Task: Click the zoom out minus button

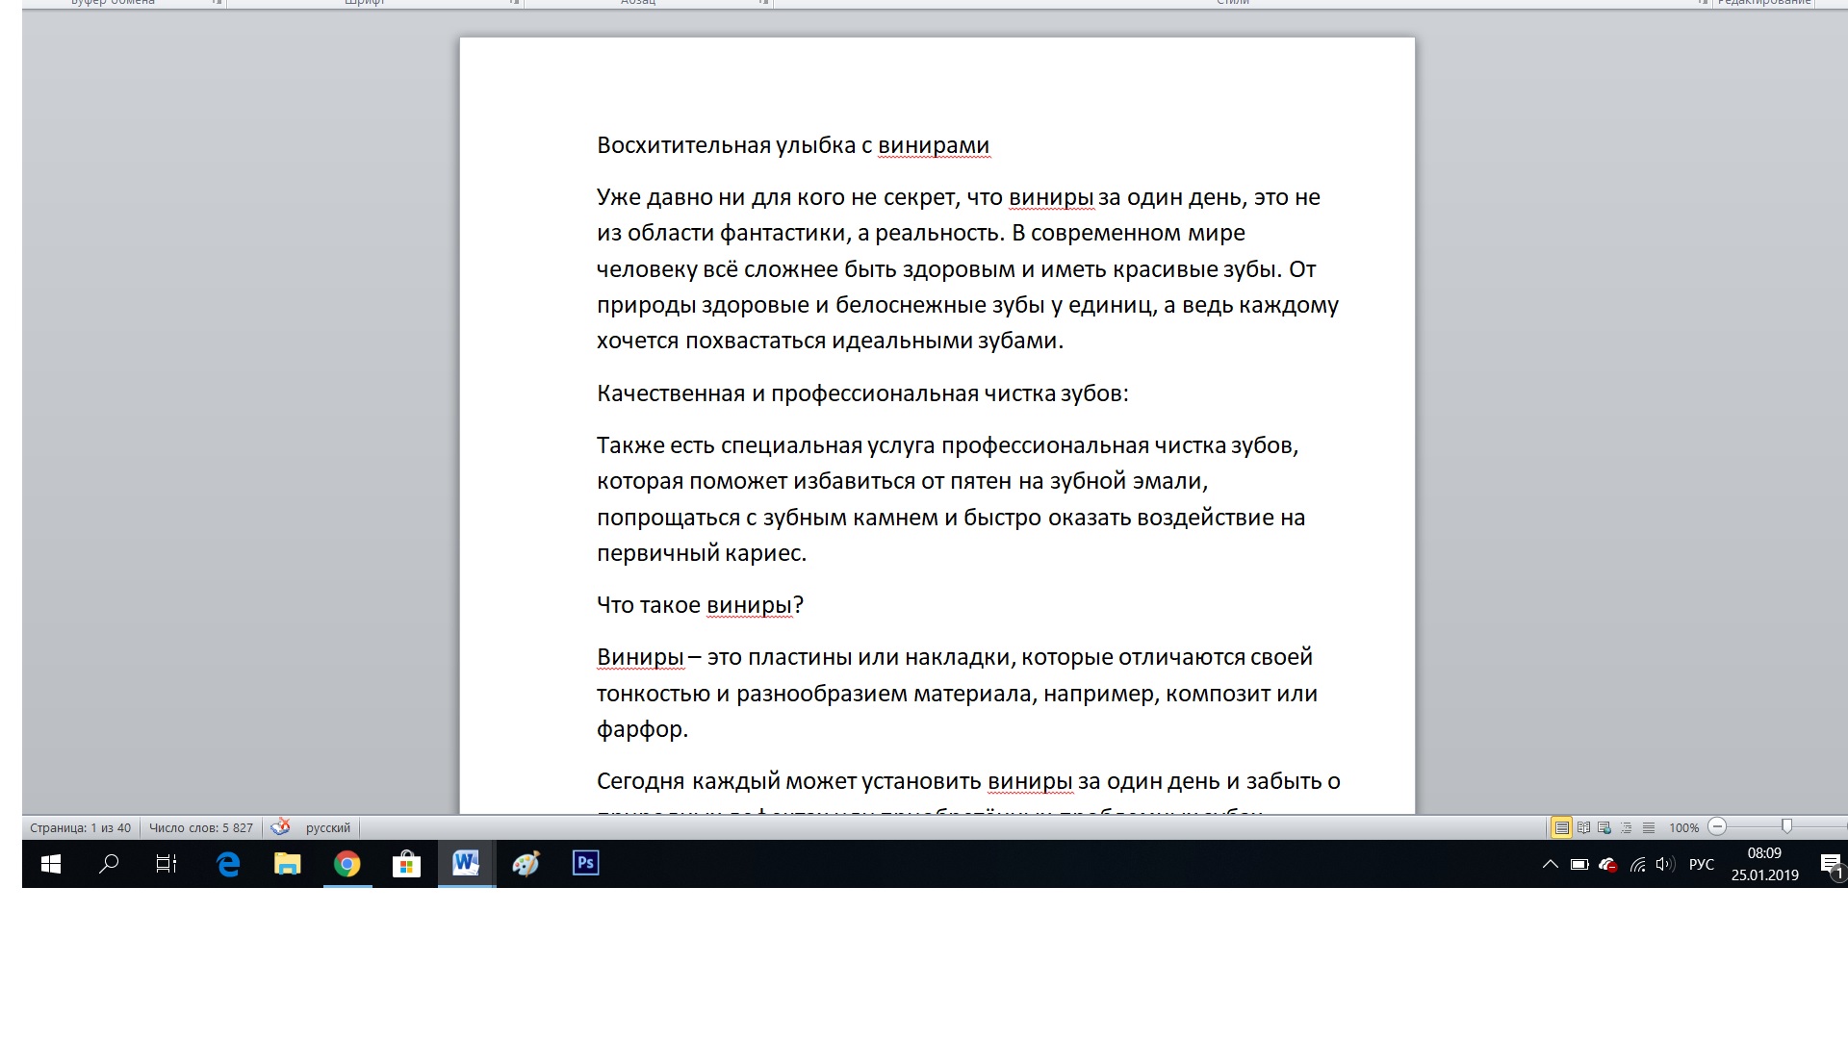Action: [x=1717, y=826]
